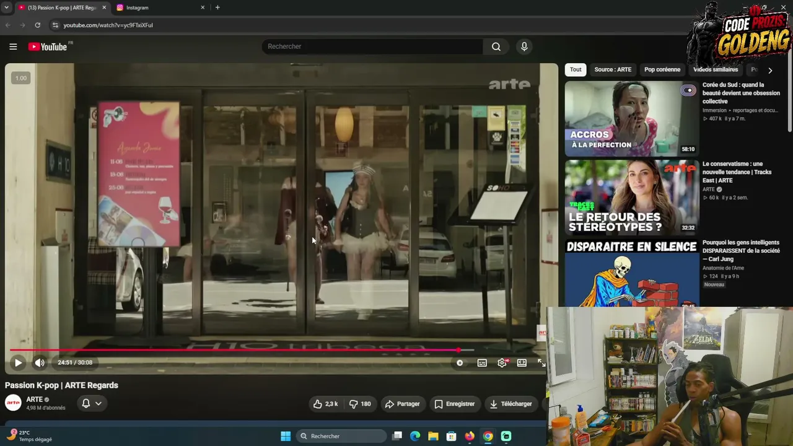Open File Explorer from the taskbar
The image size is (793, 446).
(433, 436)
